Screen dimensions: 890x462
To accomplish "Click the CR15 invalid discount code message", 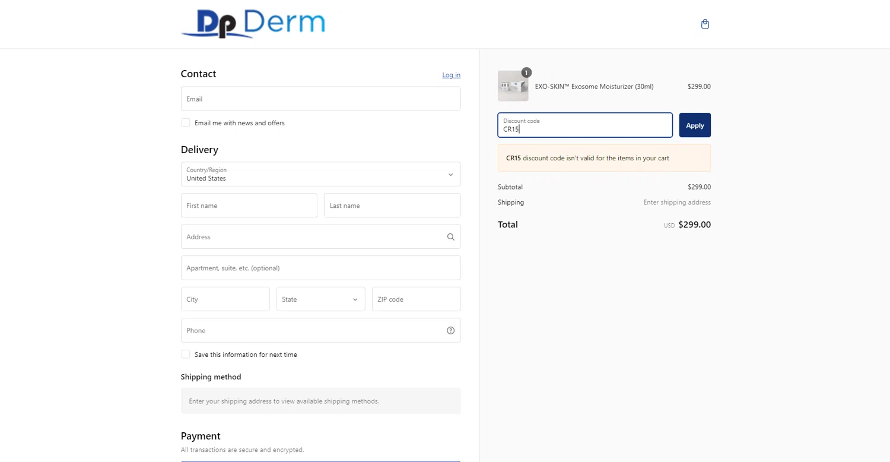I will click(x=604, y=158).
